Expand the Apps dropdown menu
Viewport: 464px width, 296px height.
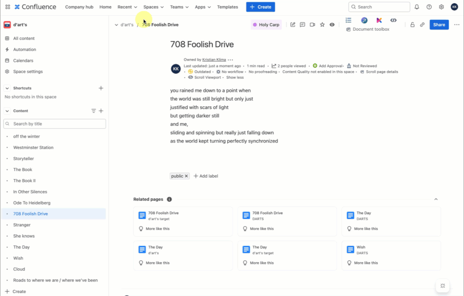click(203, 7)
